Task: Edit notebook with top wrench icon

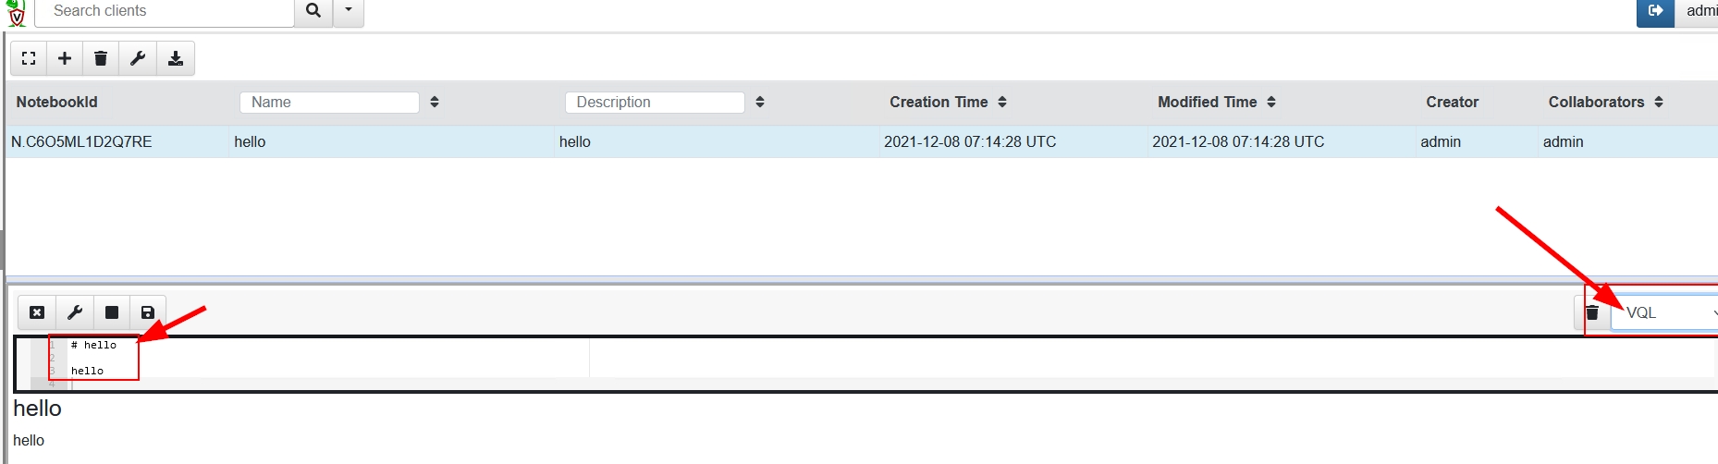Action: pos(138,58)
